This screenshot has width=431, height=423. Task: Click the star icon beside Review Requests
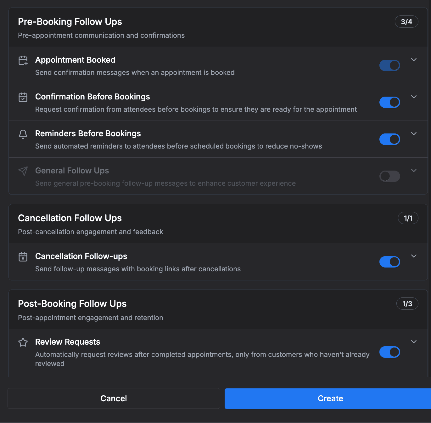pos(23,342)
